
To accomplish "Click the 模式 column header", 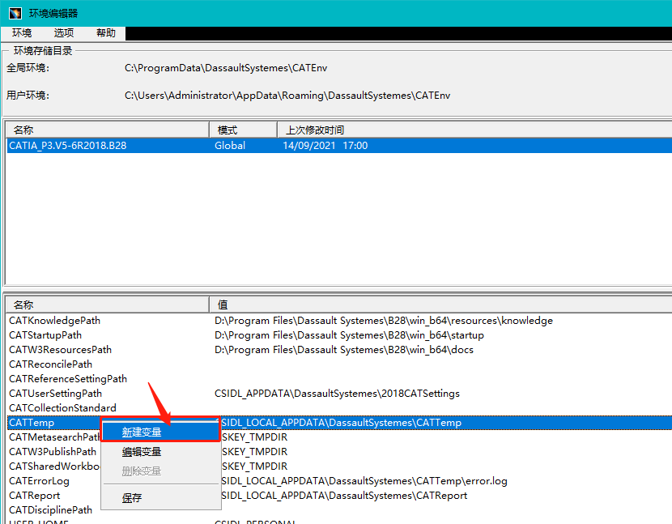I will (x=244, y=130).
